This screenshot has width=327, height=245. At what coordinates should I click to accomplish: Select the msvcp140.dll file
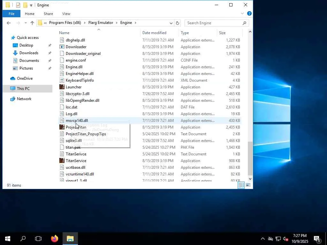click(x=150, y=120)
